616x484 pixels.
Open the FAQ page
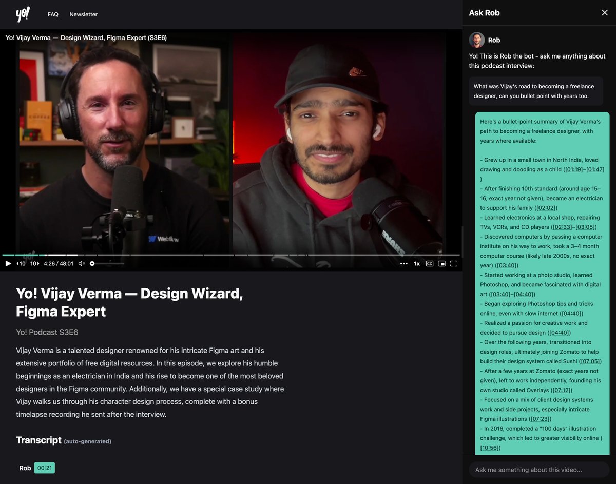coord(53,14)
